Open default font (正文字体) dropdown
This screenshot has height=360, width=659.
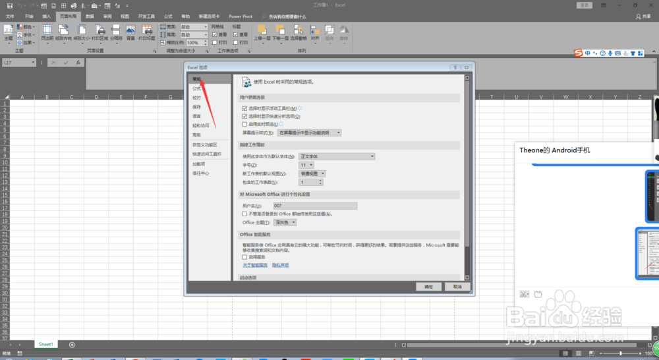tap(337, 156)
